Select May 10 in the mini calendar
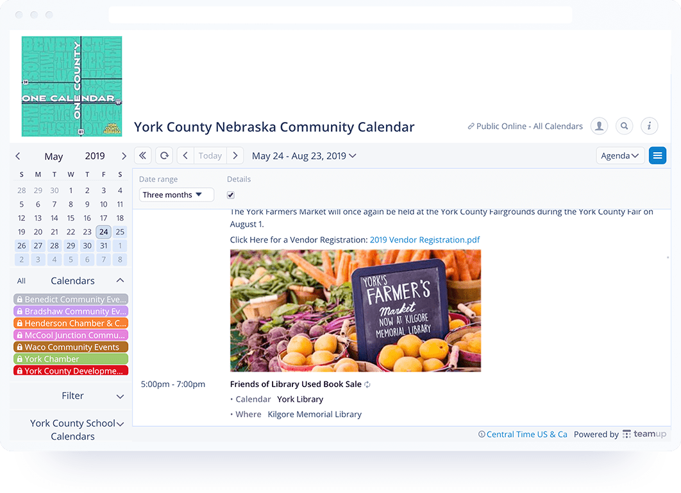The width and height of the screenshot is (681, 493). point(104,204)
